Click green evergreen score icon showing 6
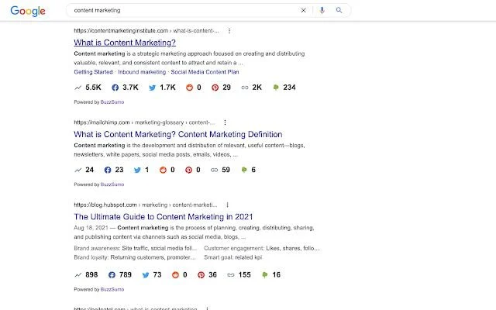 click(x=244, y=170)
